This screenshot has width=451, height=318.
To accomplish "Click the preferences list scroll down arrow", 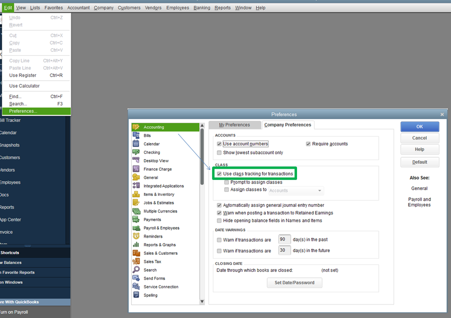I will 202,302.
